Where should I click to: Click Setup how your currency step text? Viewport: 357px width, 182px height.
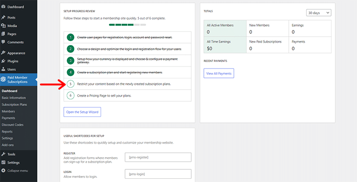click(x=127, y=61)
